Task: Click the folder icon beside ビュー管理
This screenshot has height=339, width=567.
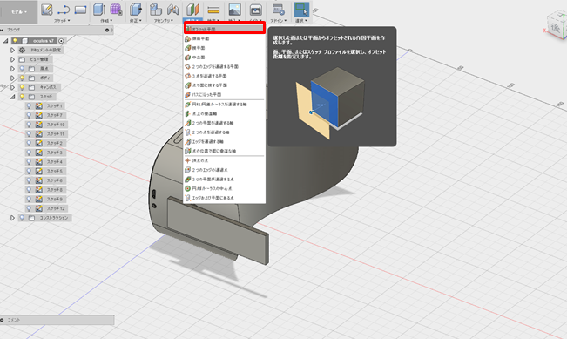Action: pos(22,59)
